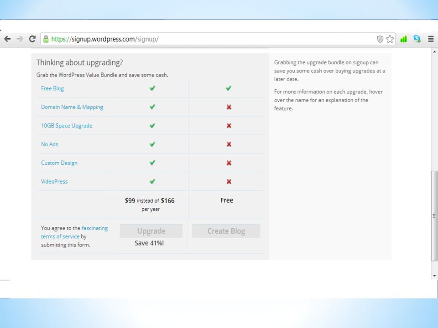Click the green check for VideoPress
Screen dimensions: 438x328
point(152,181)
